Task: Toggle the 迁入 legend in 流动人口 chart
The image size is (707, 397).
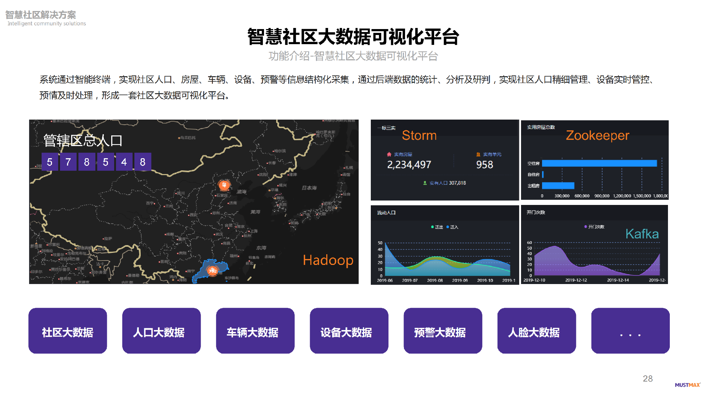Action: (x=452, y=227)
